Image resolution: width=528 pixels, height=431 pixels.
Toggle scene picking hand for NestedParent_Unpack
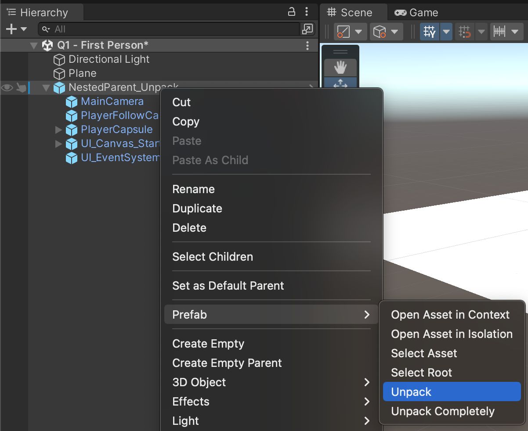pos(21,88)
